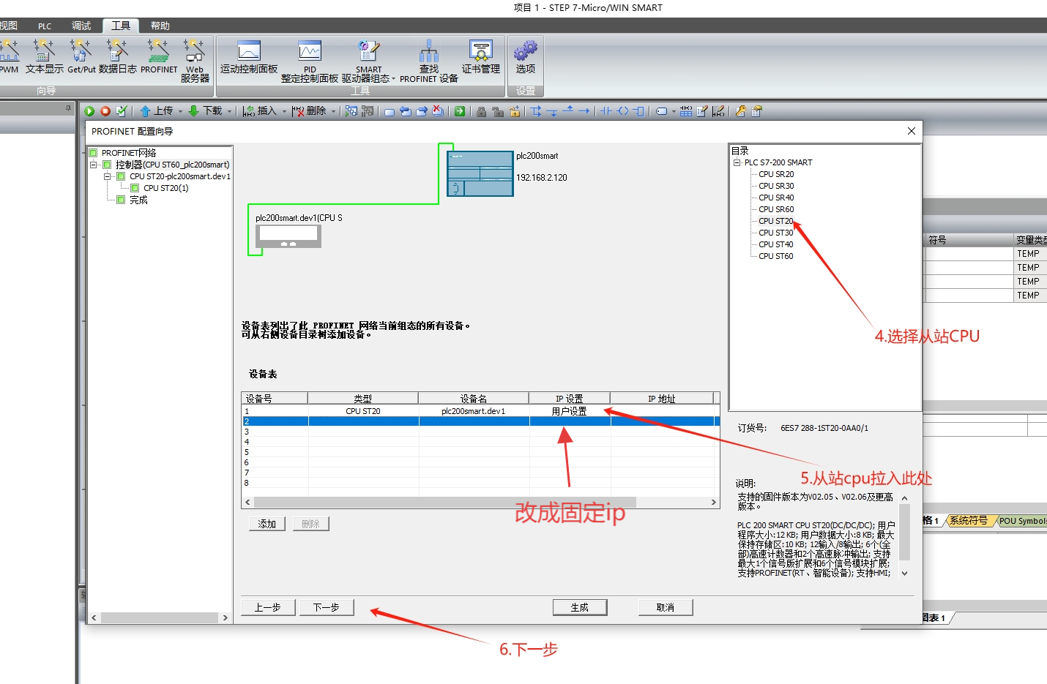Open PID整定控制面板
The image size is (1047, 684).
click(310, 59)
